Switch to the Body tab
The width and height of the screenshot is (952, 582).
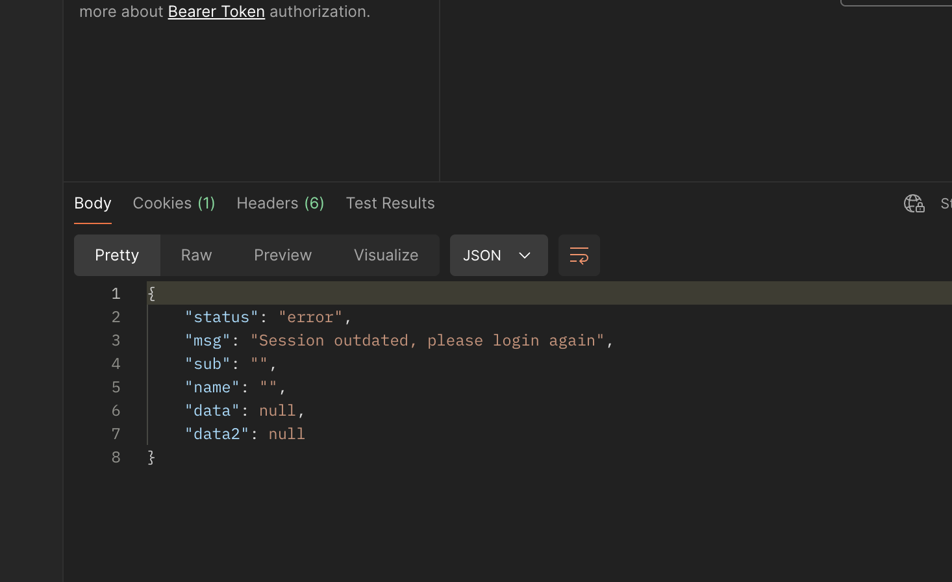[x=93, y=203]
